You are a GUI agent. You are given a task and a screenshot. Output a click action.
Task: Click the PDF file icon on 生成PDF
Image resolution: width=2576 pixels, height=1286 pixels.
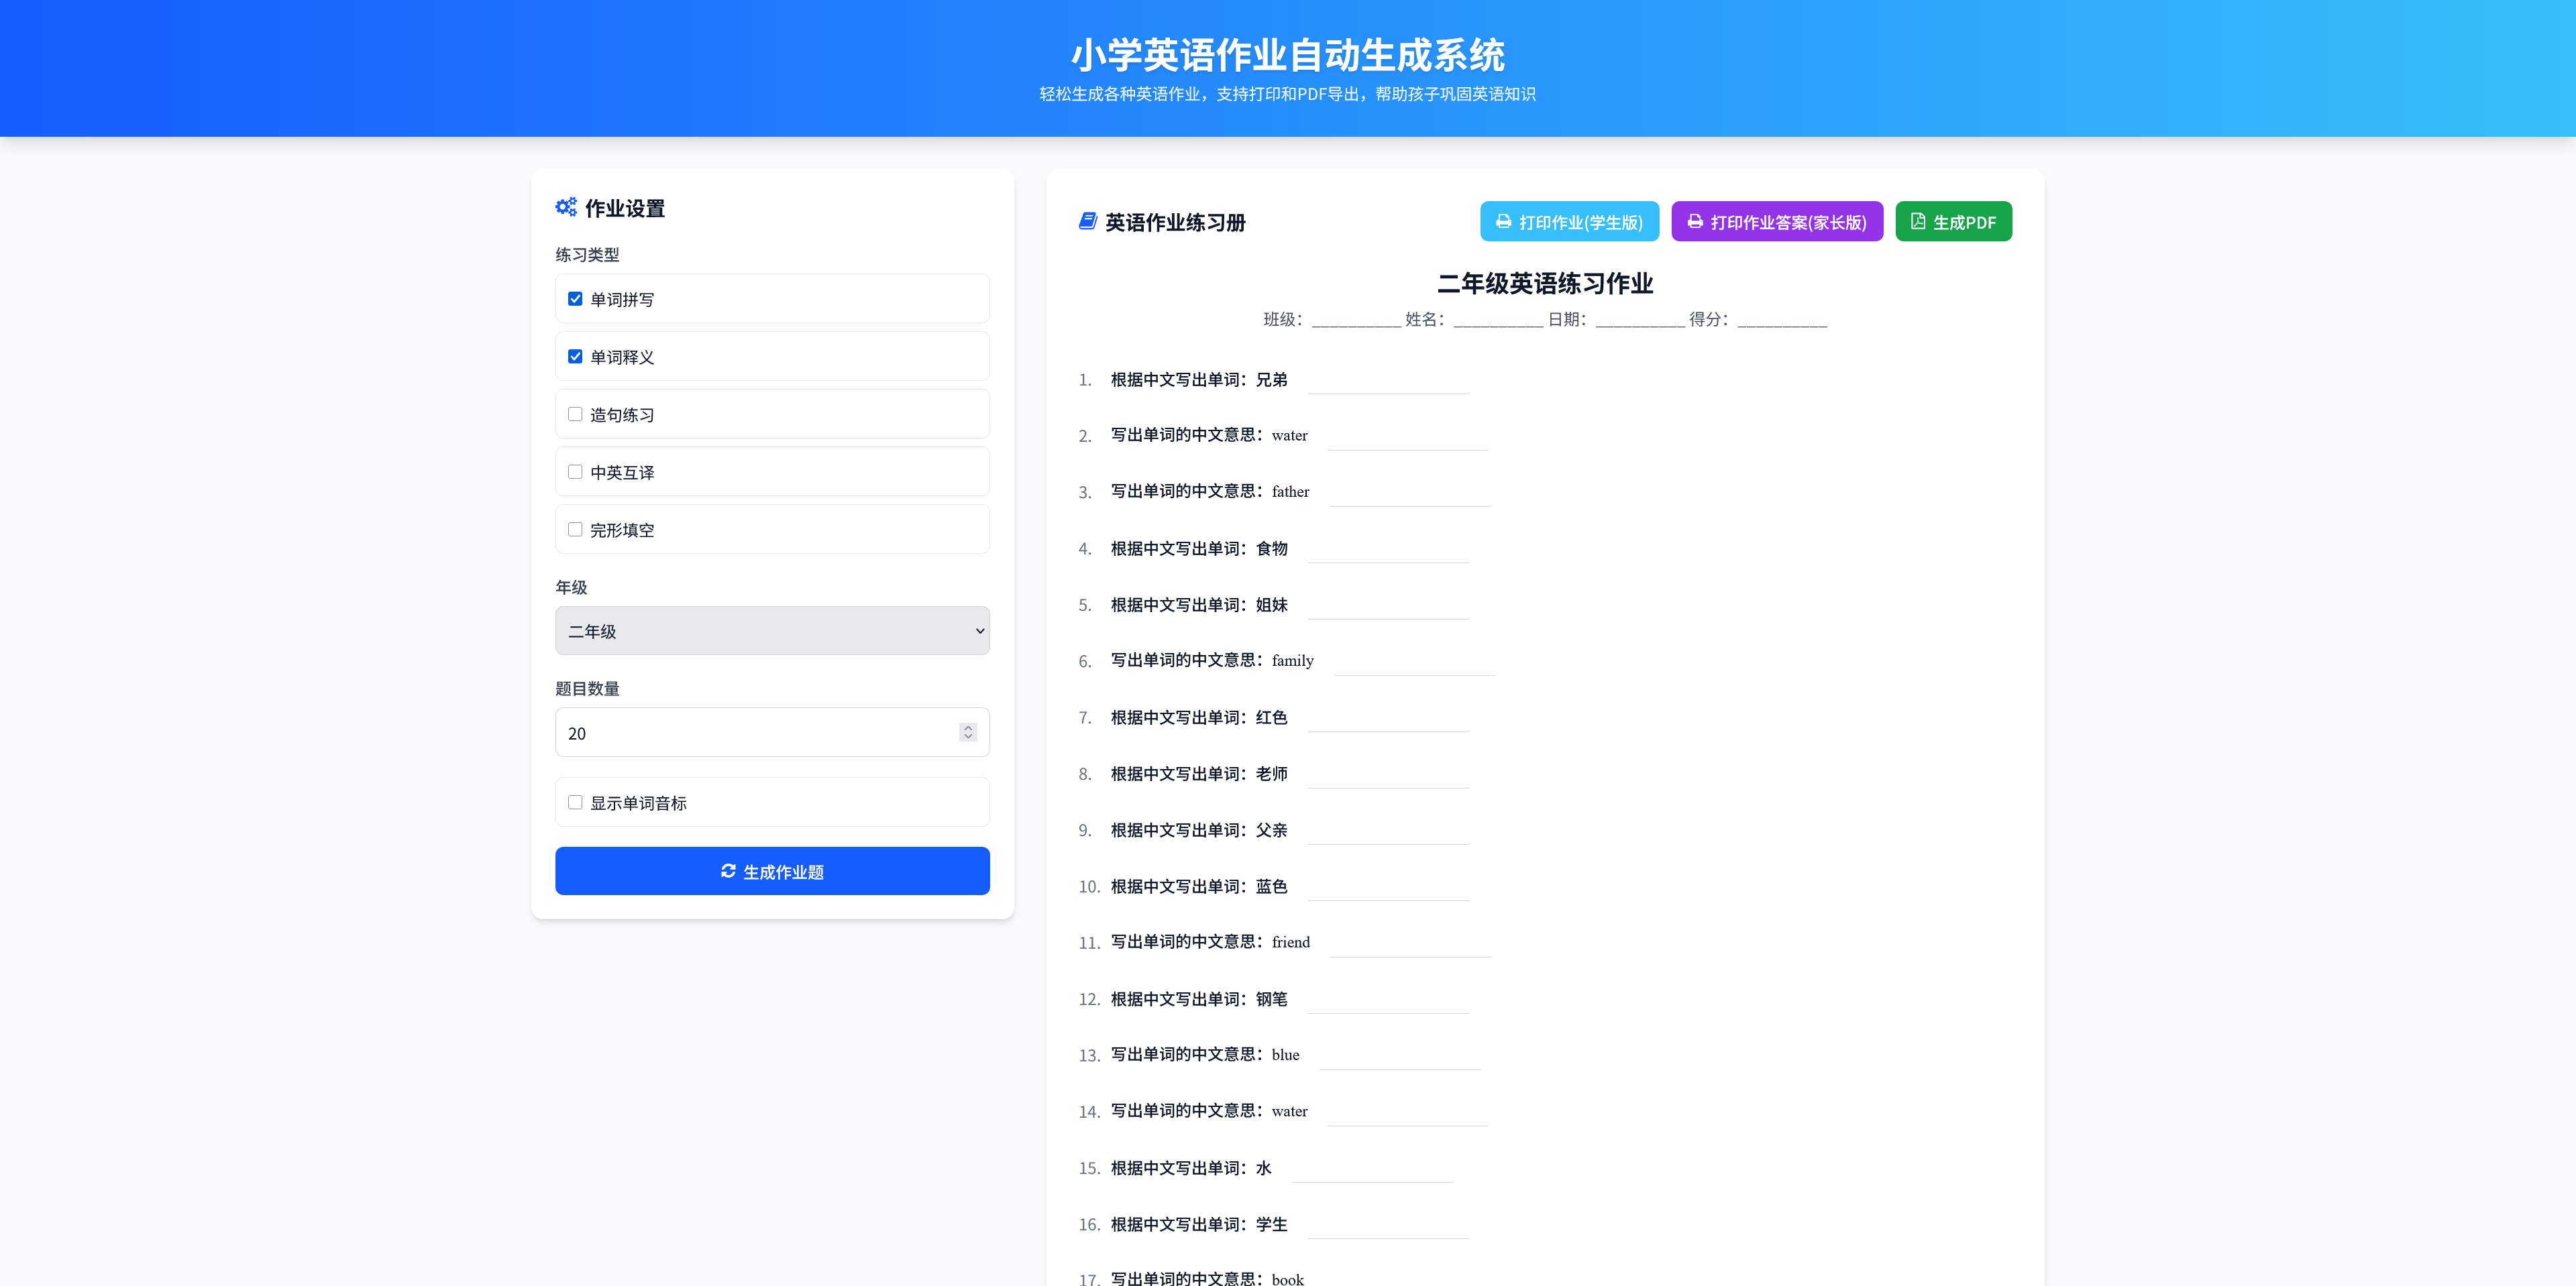click(x=1918, y=221)
